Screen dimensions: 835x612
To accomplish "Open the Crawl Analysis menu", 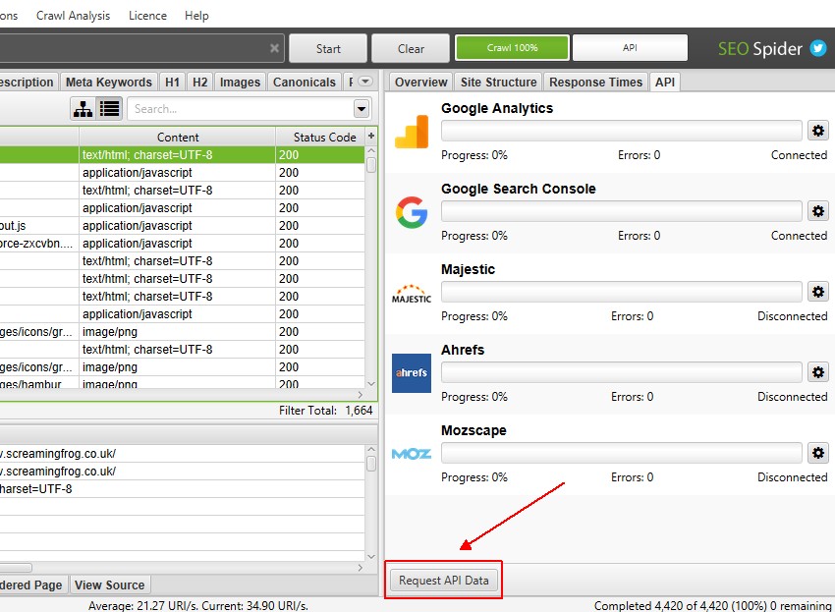I will 73,15.
